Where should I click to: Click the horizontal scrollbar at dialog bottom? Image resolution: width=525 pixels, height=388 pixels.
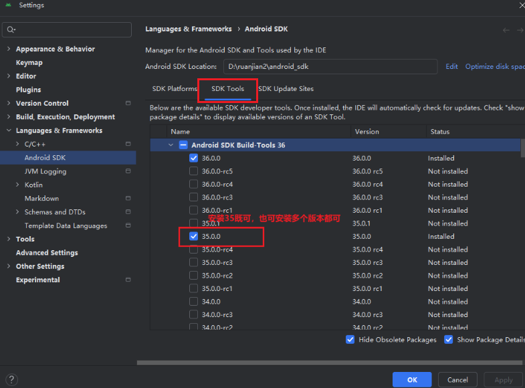330,363
